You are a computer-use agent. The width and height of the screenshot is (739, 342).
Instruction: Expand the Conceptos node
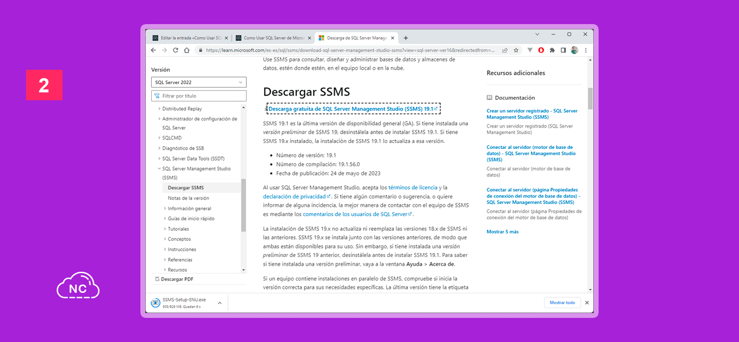[165, 239]
